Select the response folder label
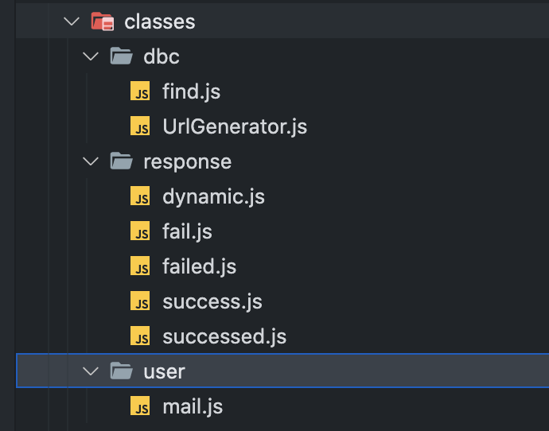549x431 pixels. pyautogui.click(x=187, y=161)
